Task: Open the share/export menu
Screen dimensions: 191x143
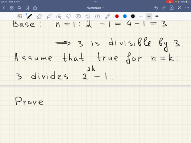Action: click(x=35, y=8)
